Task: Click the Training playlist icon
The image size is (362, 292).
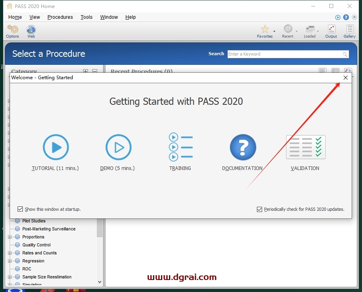Action: [x=181, y=147]
